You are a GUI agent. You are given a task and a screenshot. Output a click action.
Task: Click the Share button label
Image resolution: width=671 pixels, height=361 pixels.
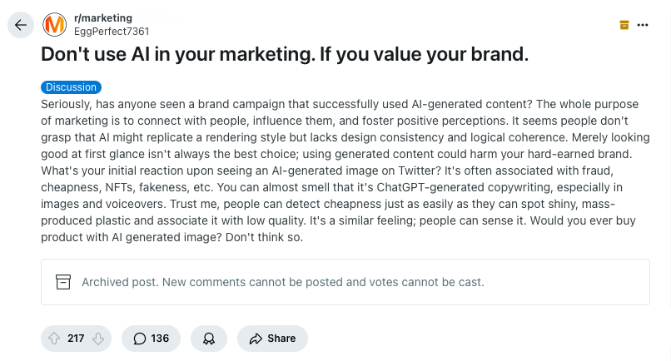pos(281,339)
